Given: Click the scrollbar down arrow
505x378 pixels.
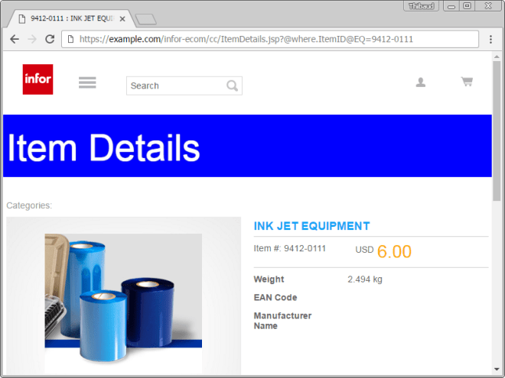Looking at the screenshot, I should point(497,370).
